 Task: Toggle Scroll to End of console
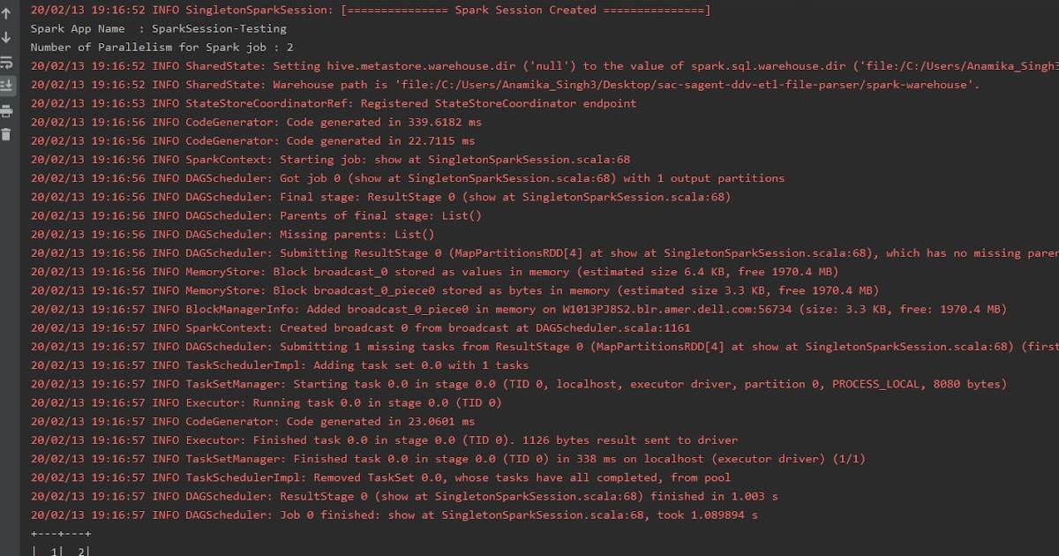(7, 86)
